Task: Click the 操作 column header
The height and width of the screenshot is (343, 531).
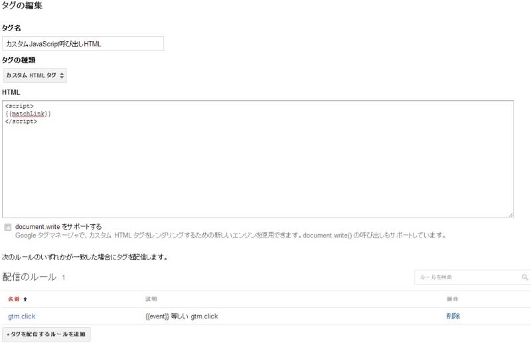Action: pos(453,299)
